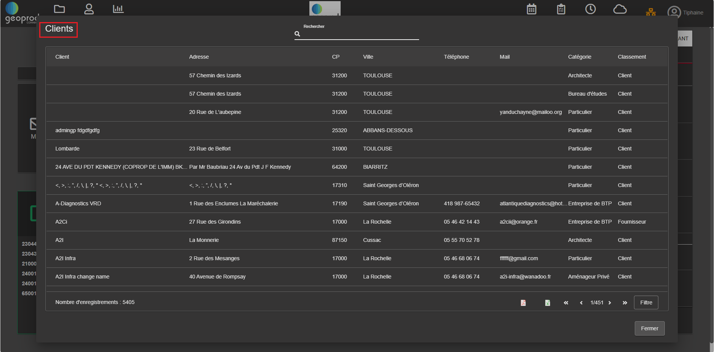
Task: Click address 2 Rue des Mesanges
Action: click(x=214, y=258)
